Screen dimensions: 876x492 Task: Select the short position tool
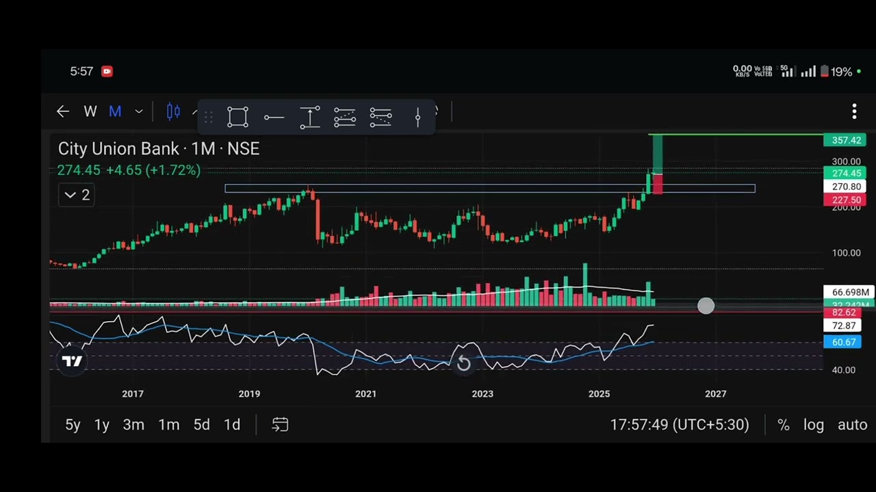(x=381, y=117)
